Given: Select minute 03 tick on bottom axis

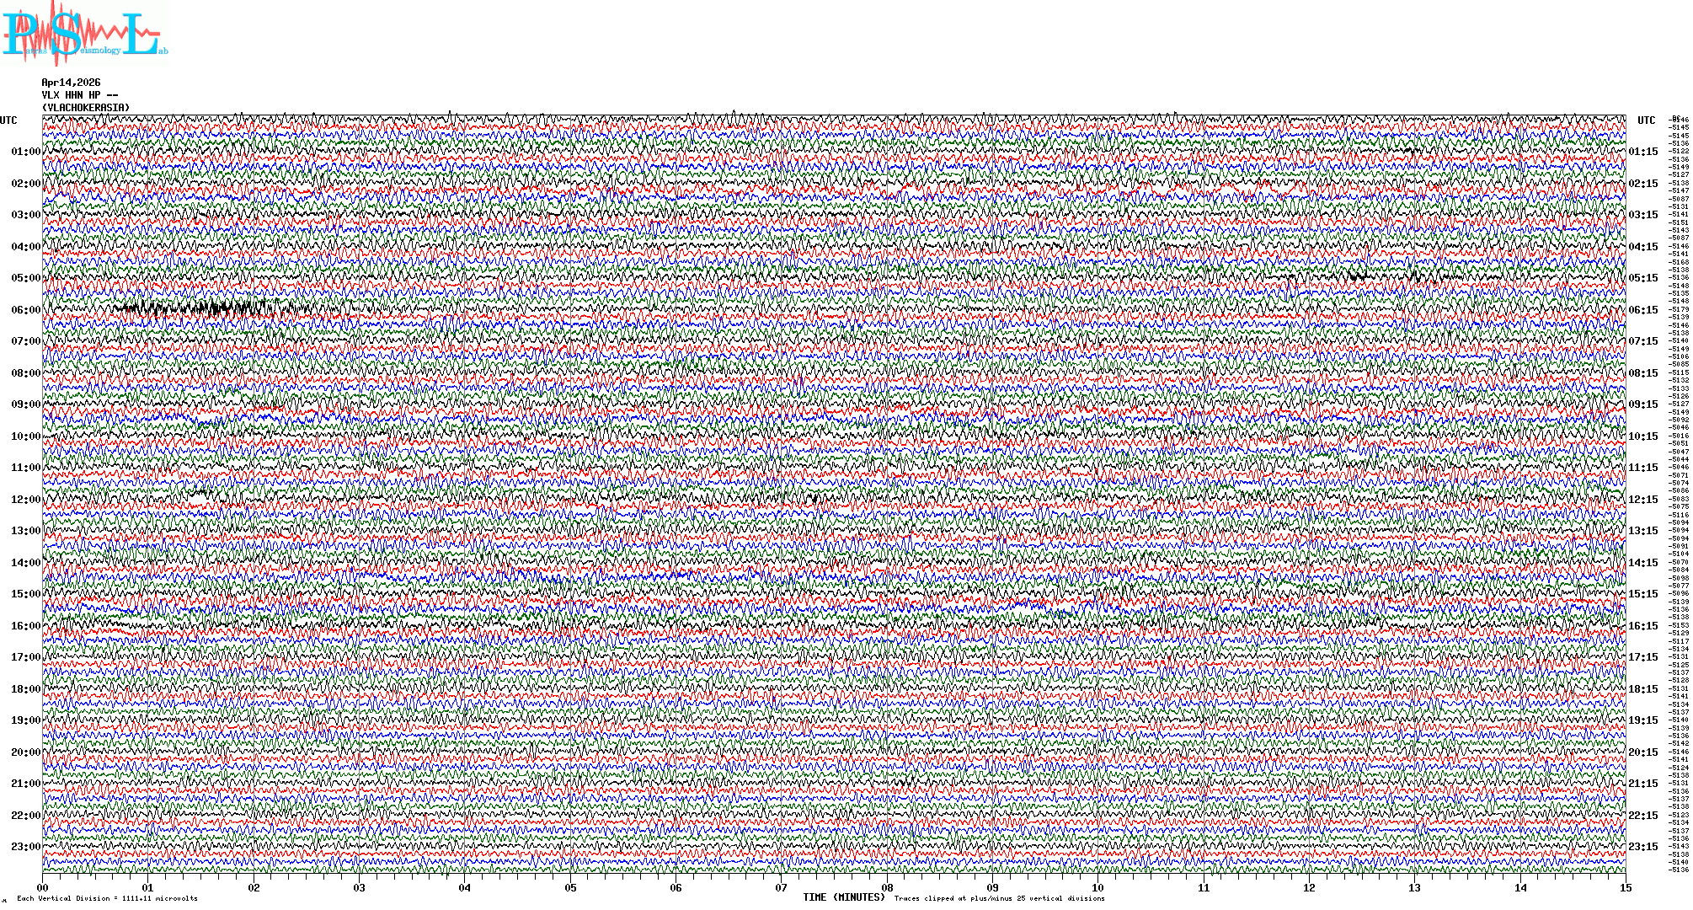Looking at the screenshot, I should click(x=360, y=887).
